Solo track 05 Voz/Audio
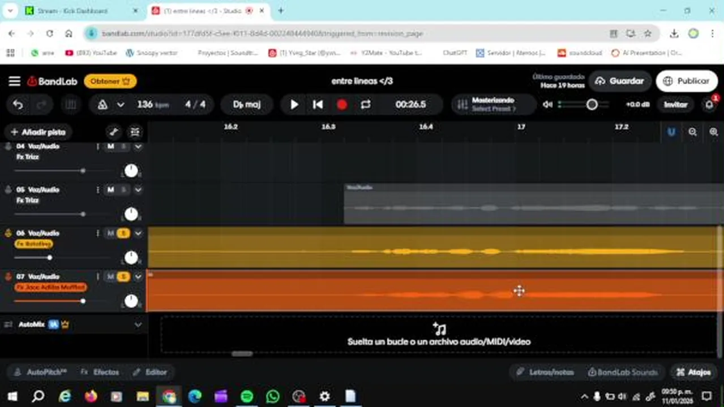The image size is (724, 407). point(123,190)
